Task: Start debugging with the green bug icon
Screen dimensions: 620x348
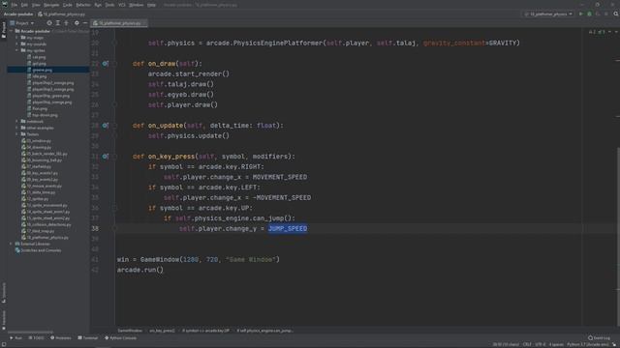Action: coord(590,14)
